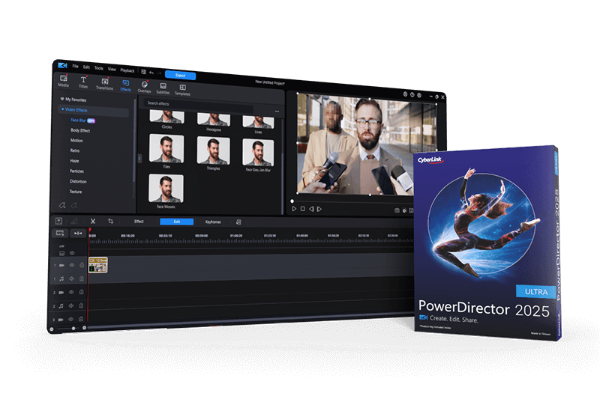Toggle visibility of video track 3
600x393 pixels.
(70, 320)
